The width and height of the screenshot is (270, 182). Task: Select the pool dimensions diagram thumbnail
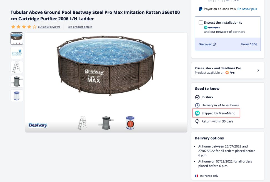17,53
